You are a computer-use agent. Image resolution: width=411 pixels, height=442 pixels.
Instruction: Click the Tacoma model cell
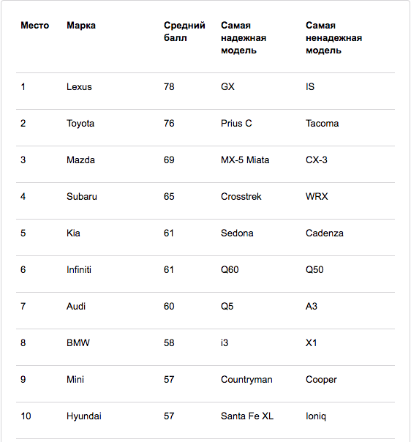323,123
